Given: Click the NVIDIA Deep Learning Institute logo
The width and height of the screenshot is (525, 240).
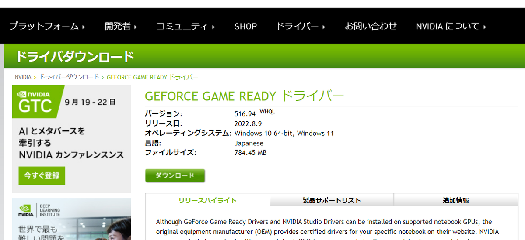Looking at the screenshot, I should tap(39, 210).
